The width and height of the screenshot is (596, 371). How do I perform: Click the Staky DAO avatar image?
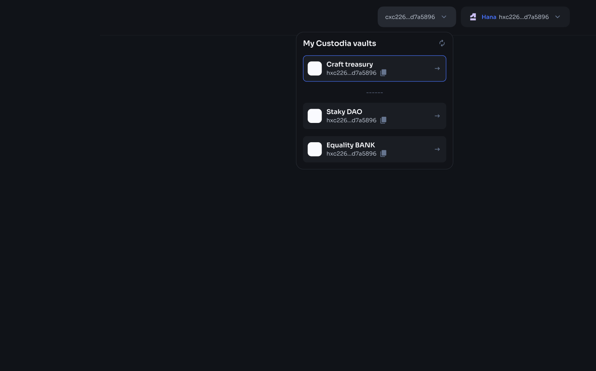pos(315,116)
